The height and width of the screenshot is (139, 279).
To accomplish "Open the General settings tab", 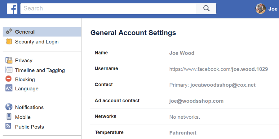I will pos(25,32).
